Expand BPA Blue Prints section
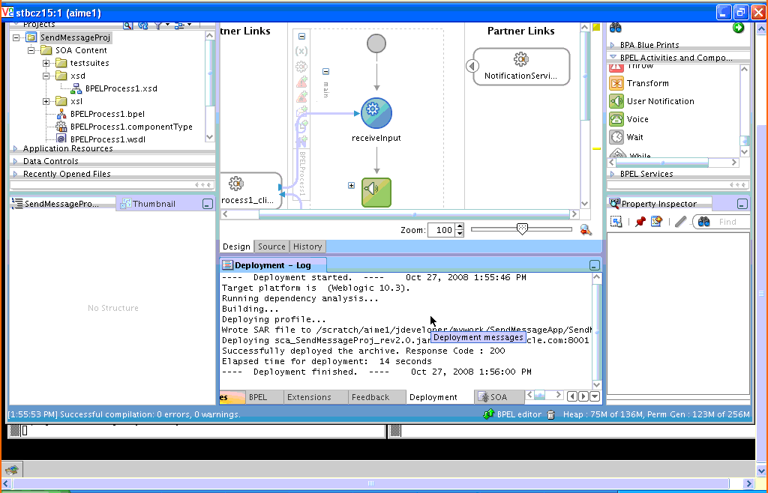 pos(612,45)
